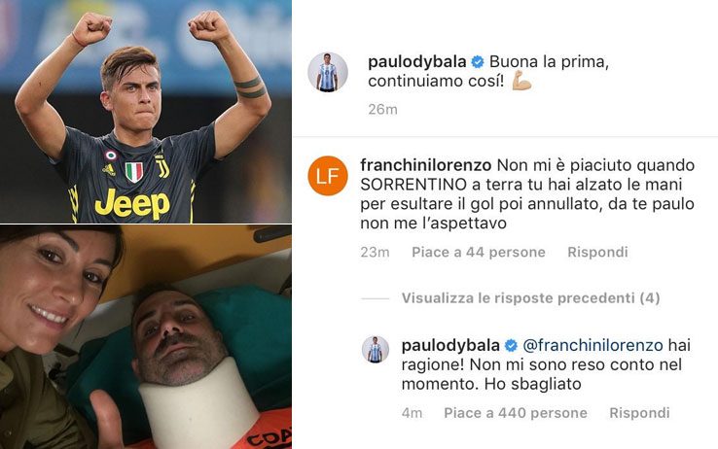Click the @franchinilorenzo mention in the reply
Viewport: 718px width, 449px height.
[x=593, y=345]
